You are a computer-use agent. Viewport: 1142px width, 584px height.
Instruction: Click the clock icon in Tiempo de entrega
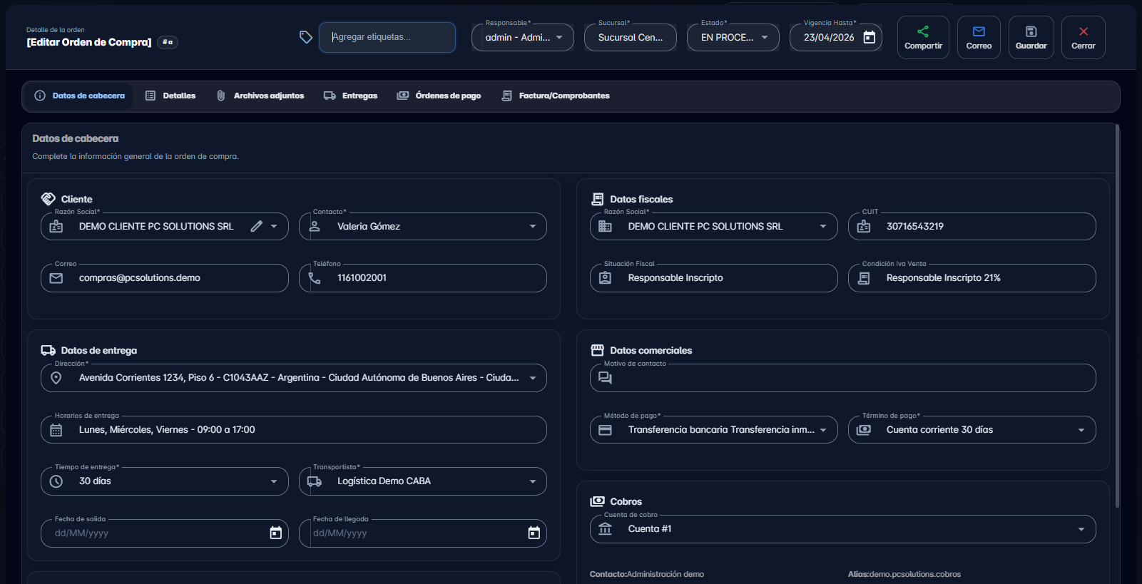[x=56, y=481]
